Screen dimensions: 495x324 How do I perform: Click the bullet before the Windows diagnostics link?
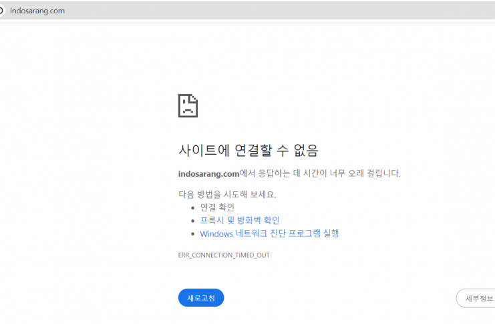pos(192,234)
